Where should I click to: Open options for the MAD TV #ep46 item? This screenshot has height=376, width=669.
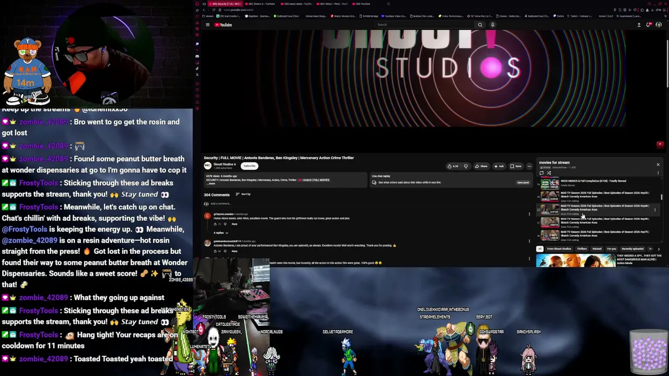[x=655, y=209]
